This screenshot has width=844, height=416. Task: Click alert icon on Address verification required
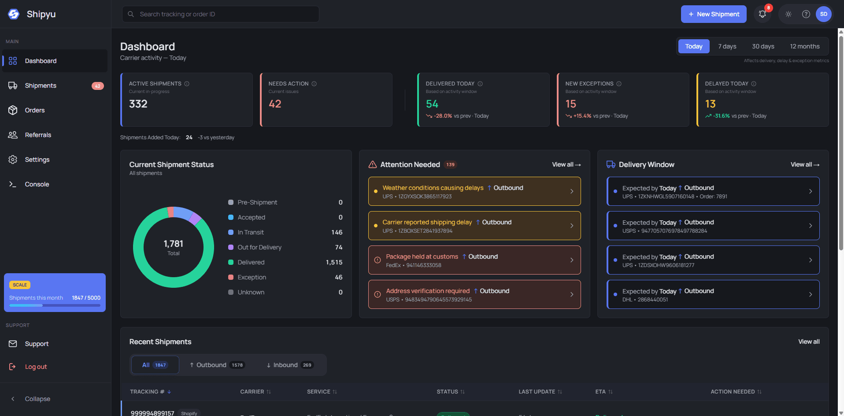[x=378, y=294]
